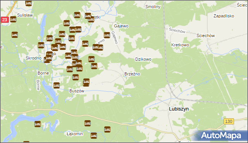Screen dimensions: 248x143
Task: Select the hotel marker overlapping the 'stki' label
Action: point(91,20)
